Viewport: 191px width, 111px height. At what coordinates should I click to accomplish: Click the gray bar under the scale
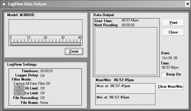45,44
